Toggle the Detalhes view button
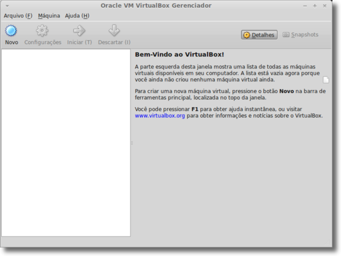Image resolution: width=341 pixels, height=256 pixels. 259,35
